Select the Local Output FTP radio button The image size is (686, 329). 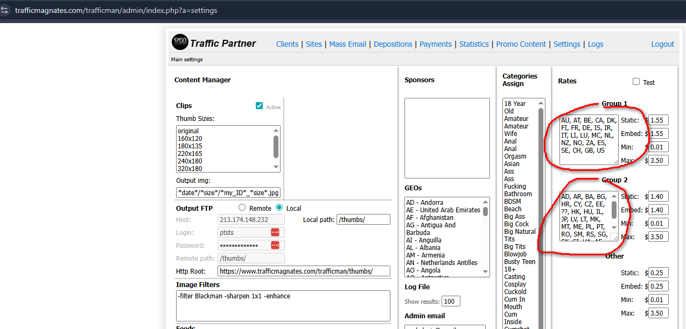279,208
